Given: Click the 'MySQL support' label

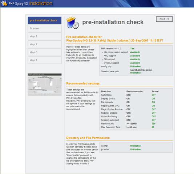Looking at the screenshot, I should click(x=111, y=63).
